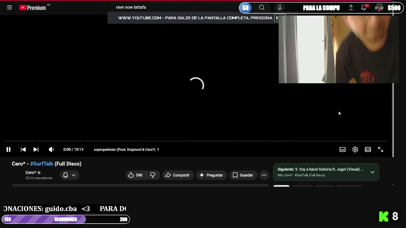Click the search magnifier icon
406x228 pixels.
[262, 8]
